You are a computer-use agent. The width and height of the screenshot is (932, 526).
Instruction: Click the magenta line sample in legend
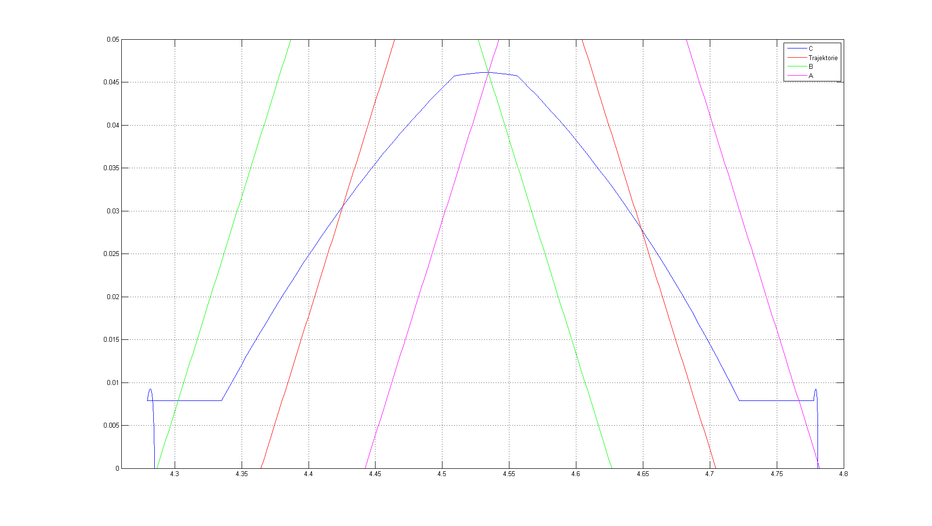coord(797,76)
